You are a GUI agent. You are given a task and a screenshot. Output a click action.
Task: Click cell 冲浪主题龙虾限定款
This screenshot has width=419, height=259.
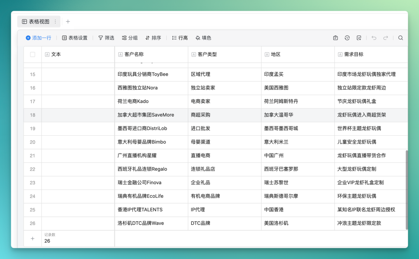[x=371, y=223]
